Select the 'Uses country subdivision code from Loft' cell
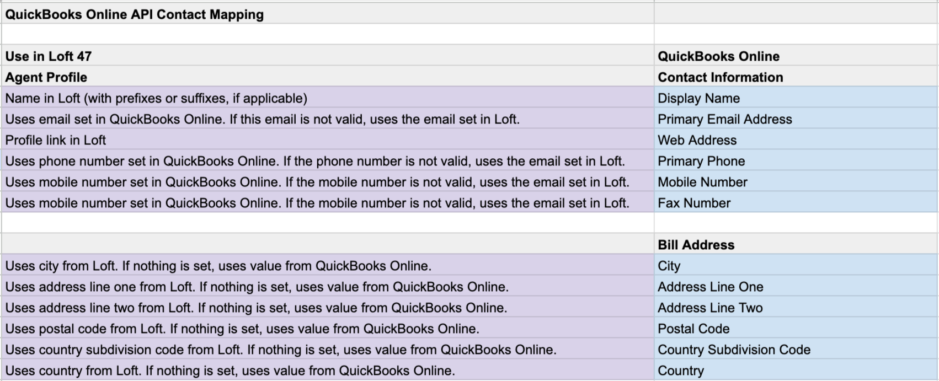The image size is (939, 381). point(328,349)
